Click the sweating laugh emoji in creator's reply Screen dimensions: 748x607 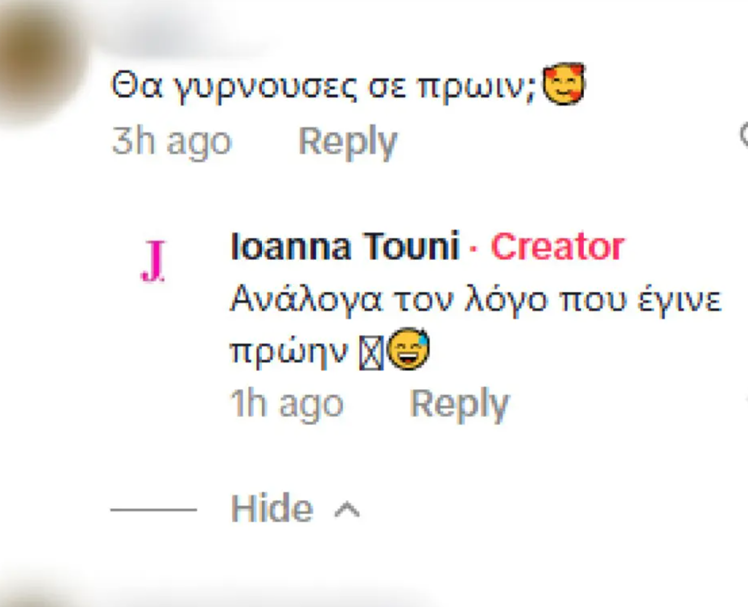pyautogui.click(x=408, y=350)
